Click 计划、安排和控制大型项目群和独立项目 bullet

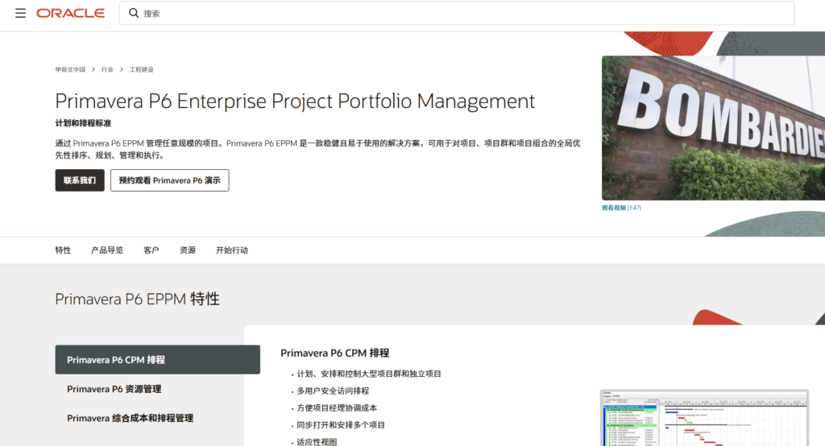click(369, 374)
